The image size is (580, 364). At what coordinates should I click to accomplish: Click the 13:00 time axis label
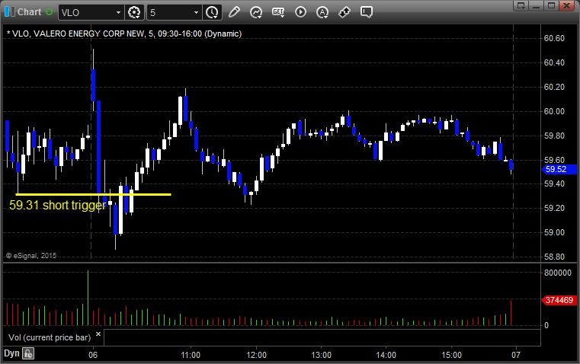321,355
